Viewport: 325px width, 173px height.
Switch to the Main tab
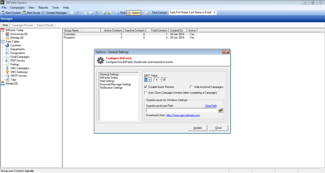click(6, 25)
